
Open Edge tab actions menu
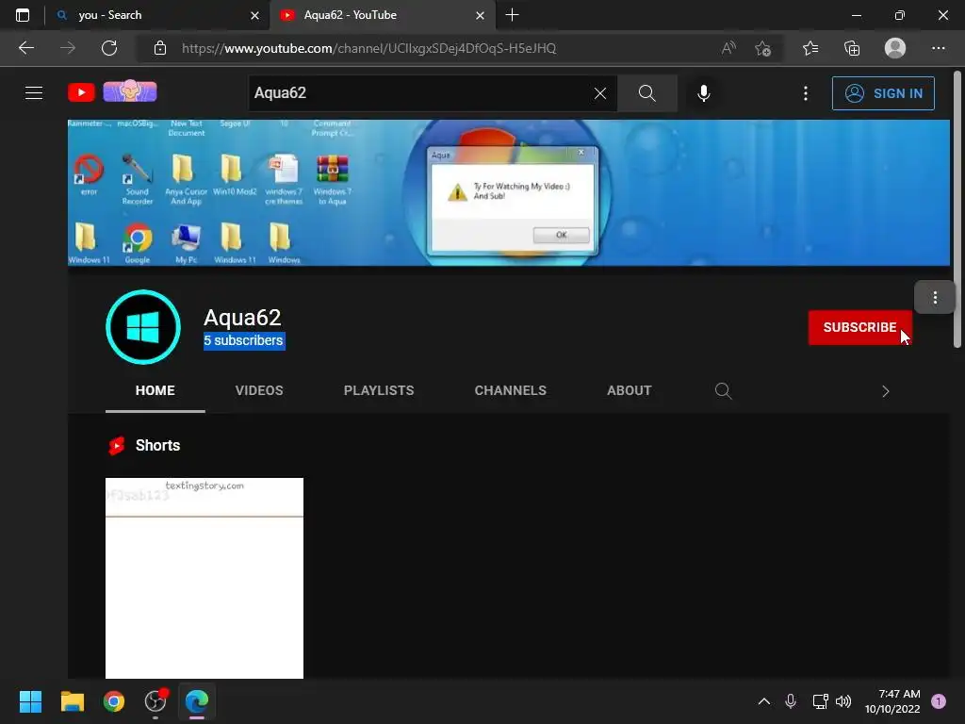pos(23,15)
